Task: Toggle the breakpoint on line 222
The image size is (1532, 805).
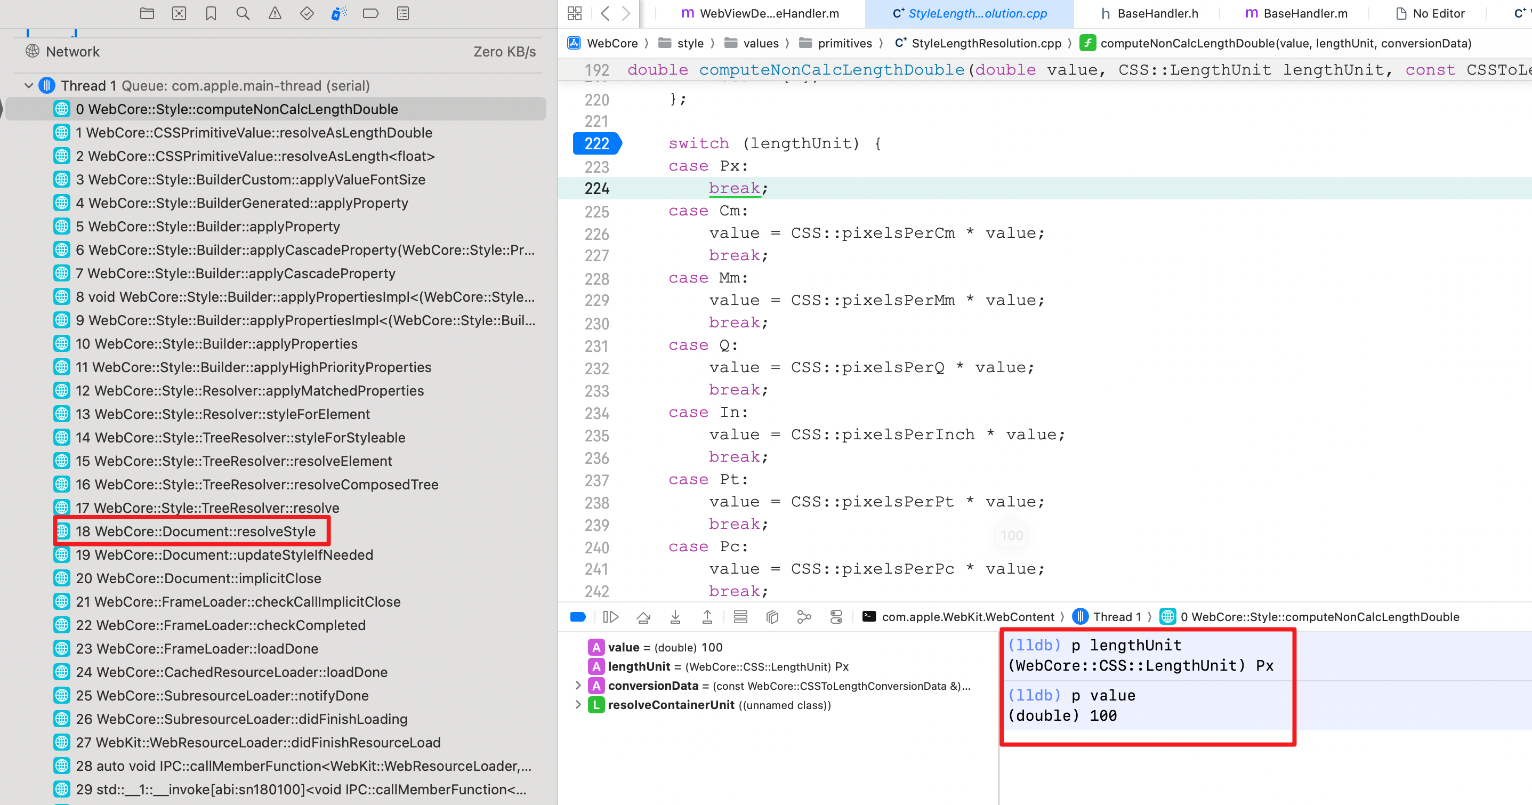Action: coord(595,143)
